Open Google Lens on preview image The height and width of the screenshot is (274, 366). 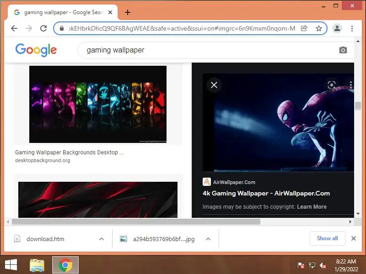pyautogui.click(x=331, y=85)
